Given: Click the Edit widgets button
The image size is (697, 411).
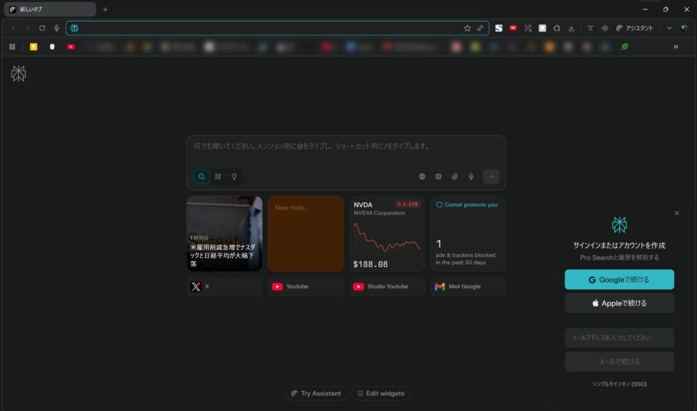Looking at the screenshot, I should tap(381, 394).
